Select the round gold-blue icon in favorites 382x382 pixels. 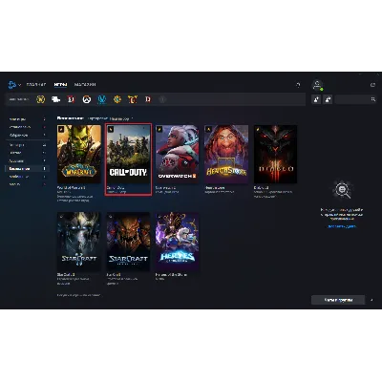[x=117, y=99]
